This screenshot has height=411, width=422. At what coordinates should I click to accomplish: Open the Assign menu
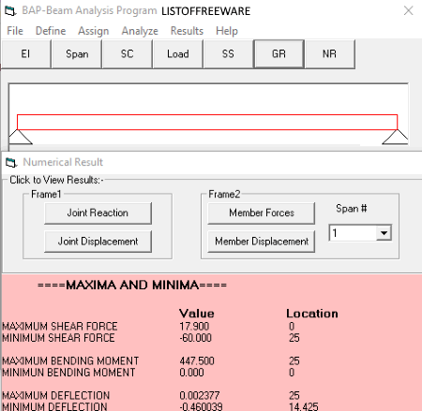coord(94,31)
